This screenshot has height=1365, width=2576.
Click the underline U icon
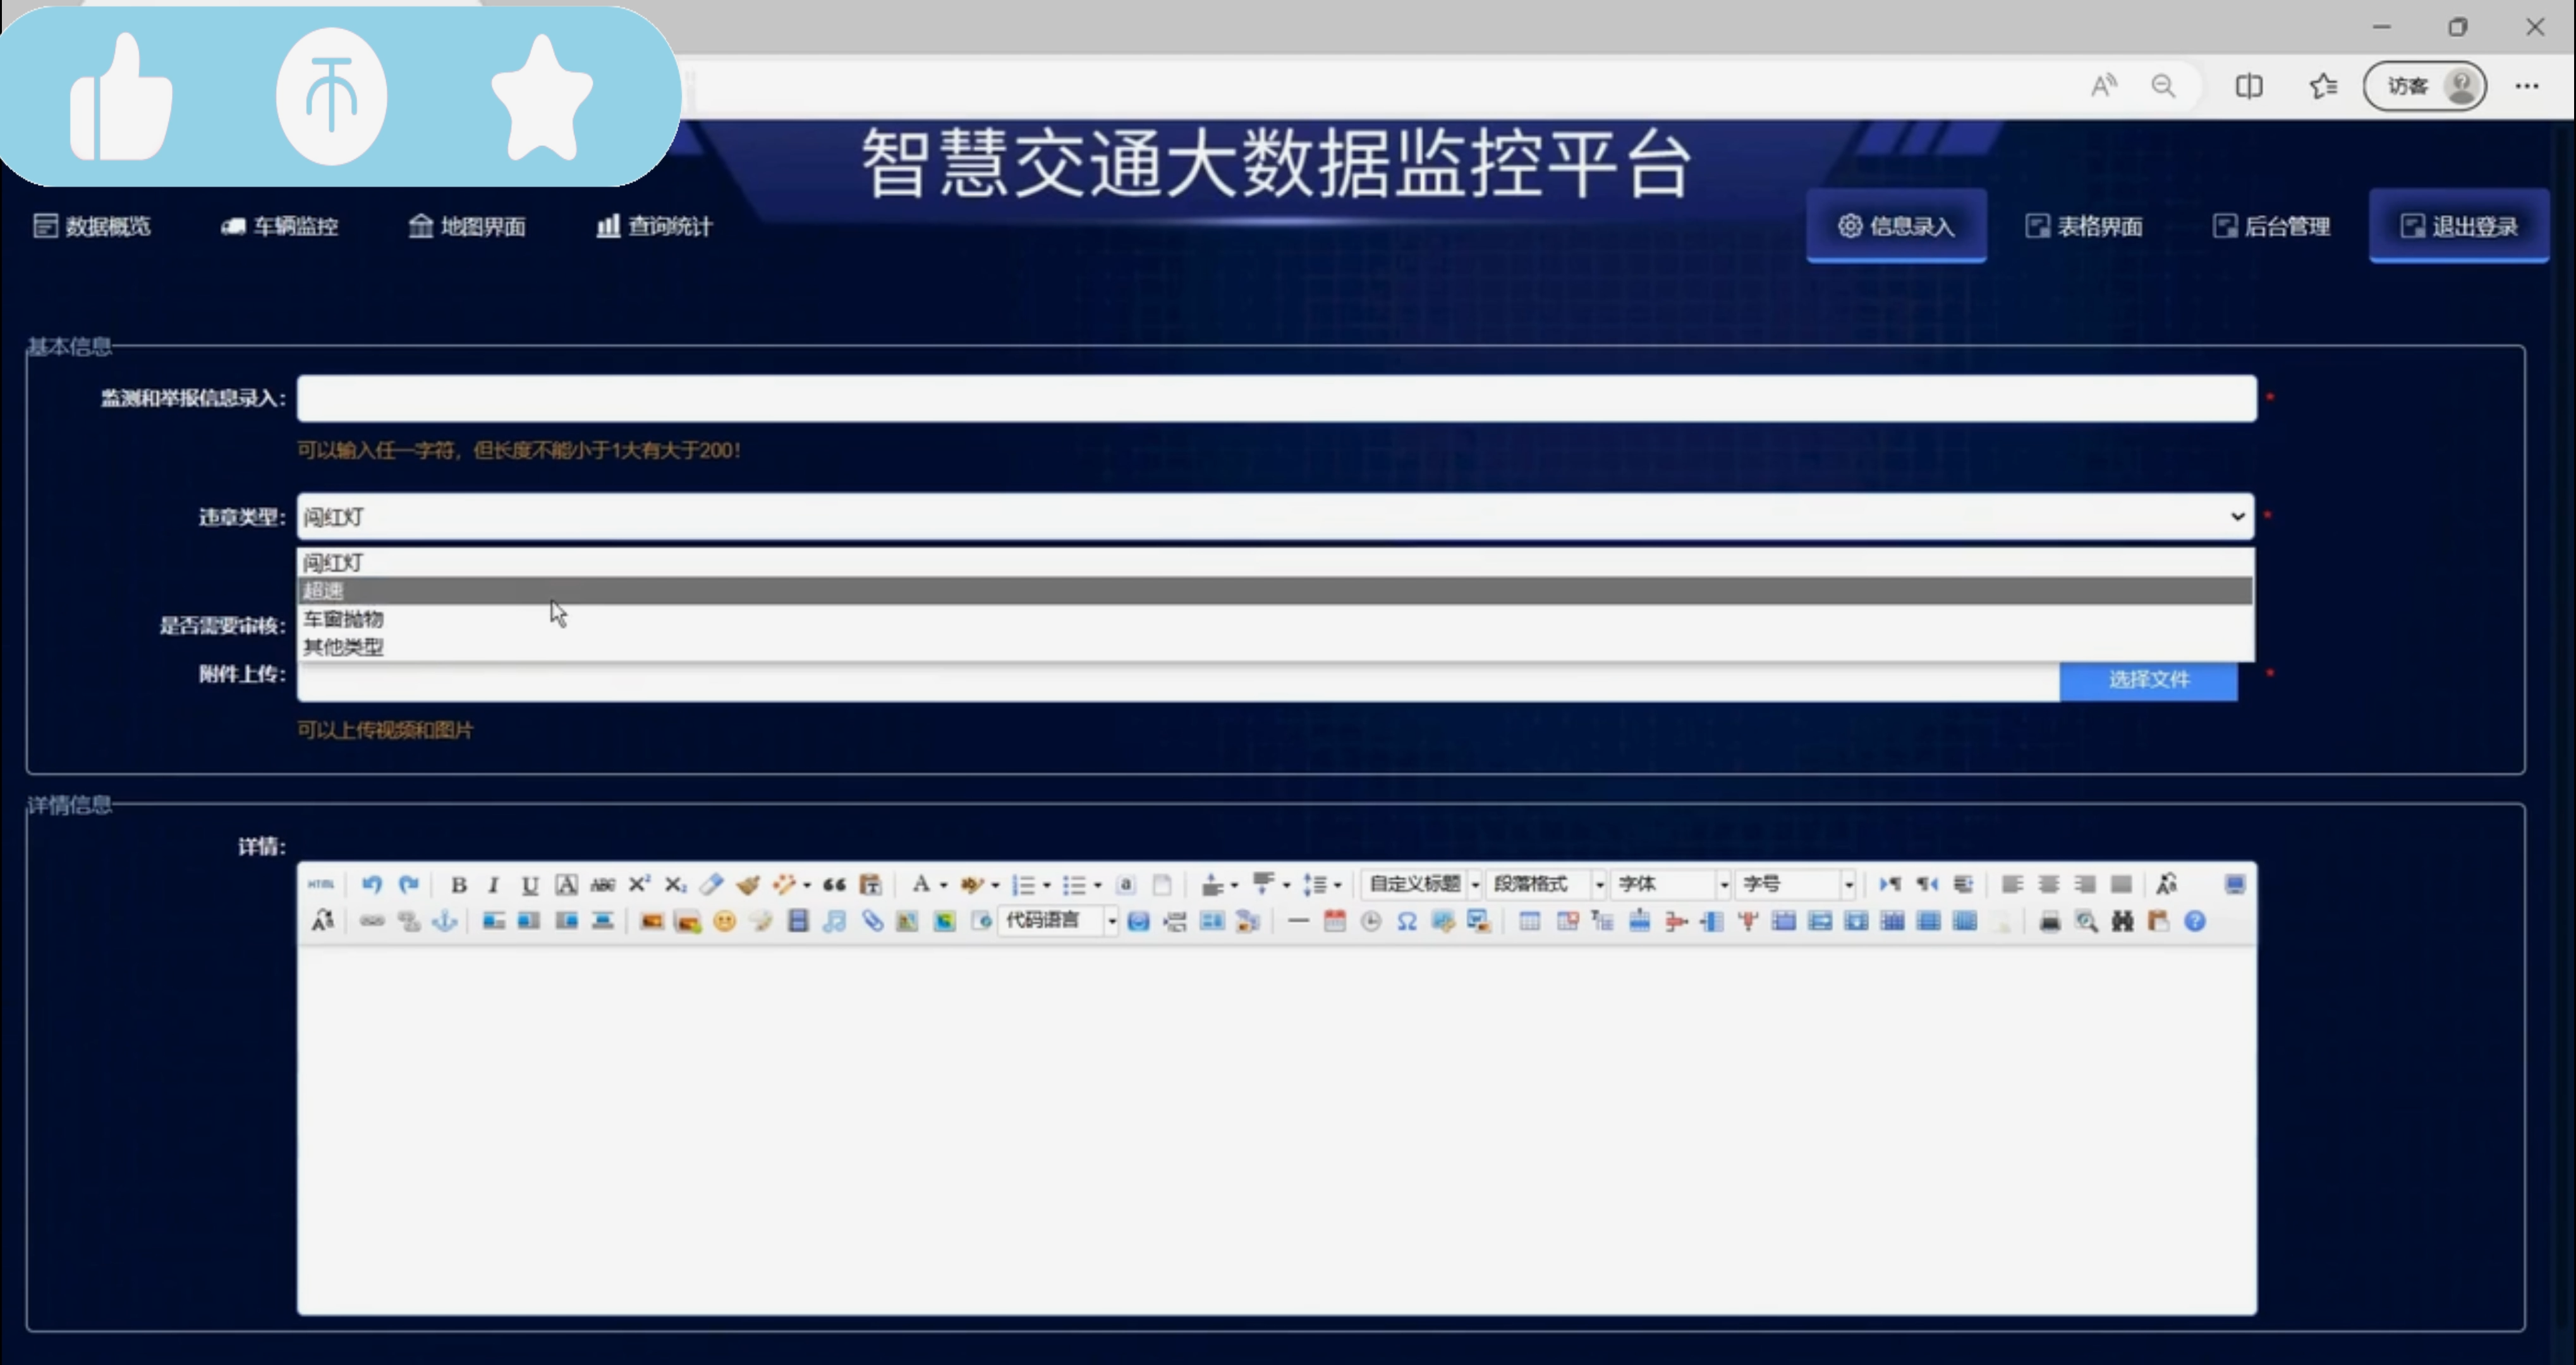pyautogui.click(x=529, y=884)
